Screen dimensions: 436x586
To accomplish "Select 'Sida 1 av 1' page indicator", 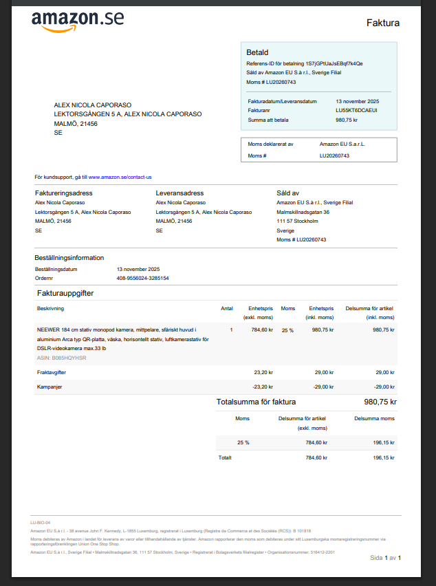I will pos(386,558).
